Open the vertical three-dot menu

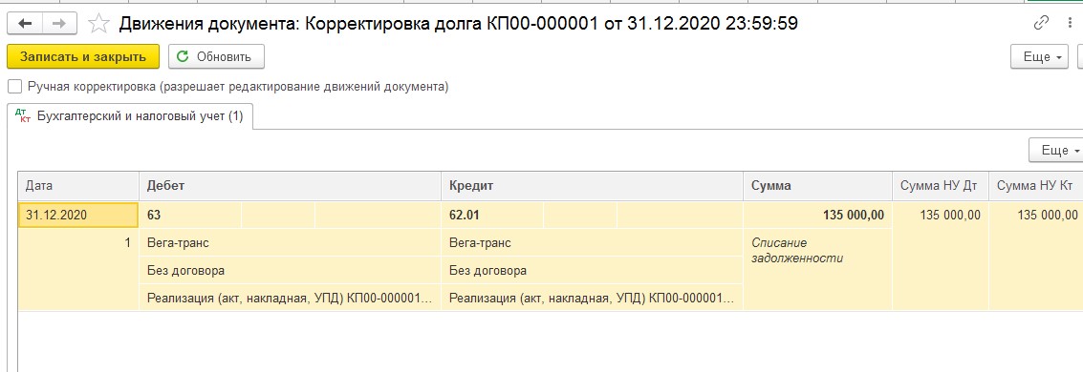(x=1070, y=23)
